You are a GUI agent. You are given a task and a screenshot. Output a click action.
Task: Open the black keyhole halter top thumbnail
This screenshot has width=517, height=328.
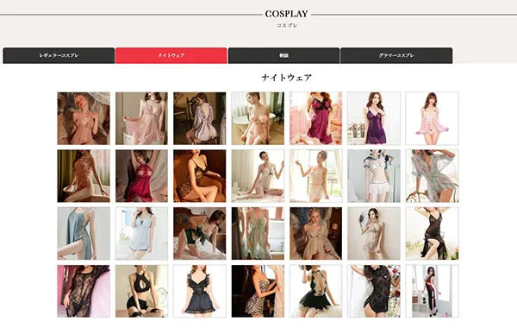[142, 292]
